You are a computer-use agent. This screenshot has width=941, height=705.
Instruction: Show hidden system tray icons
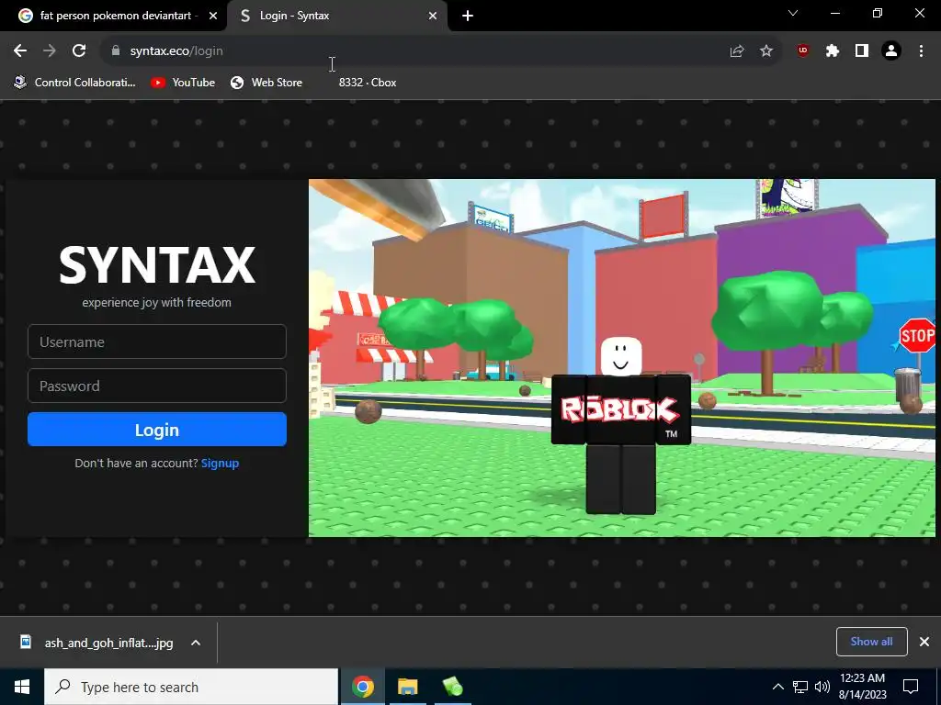[x=777, y=687]
